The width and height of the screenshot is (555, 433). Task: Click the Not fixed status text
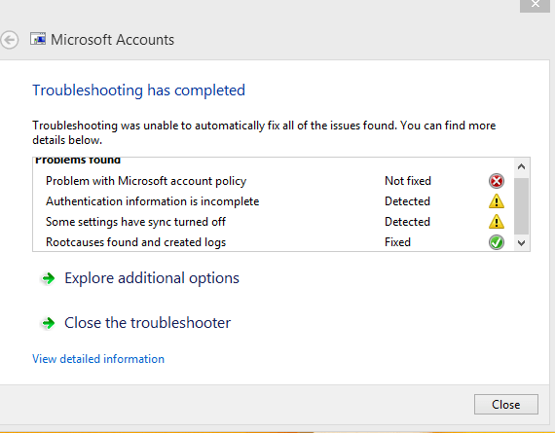point(408,181)
